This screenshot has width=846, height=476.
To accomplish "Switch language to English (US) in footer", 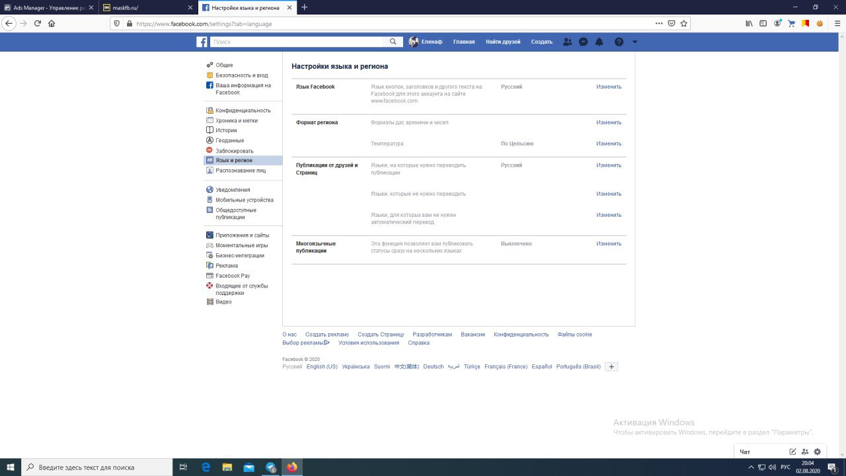I will [322, 367].
